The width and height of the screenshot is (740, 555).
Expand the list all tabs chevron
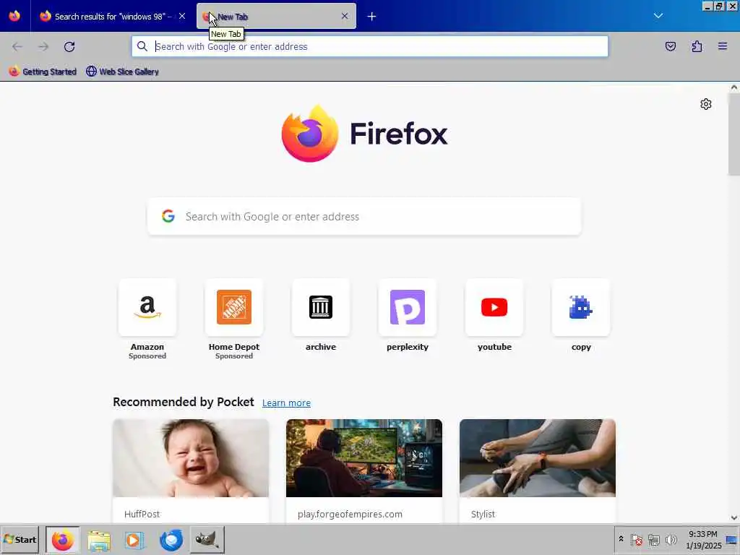coord(658,16)
